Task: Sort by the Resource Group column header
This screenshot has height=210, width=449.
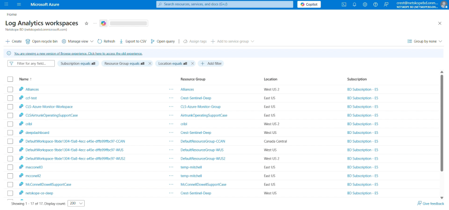Action: tap(193, 79)
